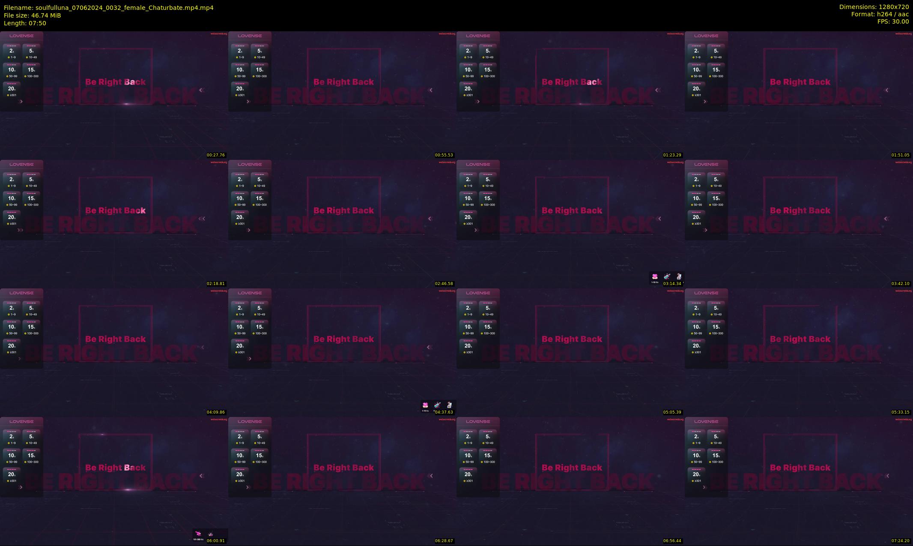The image size is (913, 546).
Task: Click the guitar icon in the 03:14.34 frame
Action: pyautogui.click(x=667, y=277)
